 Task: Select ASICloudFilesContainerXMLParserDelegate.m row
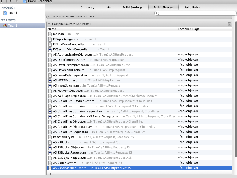point(139,116)
